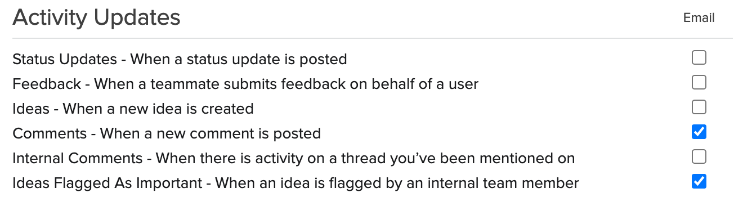Click 'When a new idea is created' description
743x206 pixels.
point(158,109)
